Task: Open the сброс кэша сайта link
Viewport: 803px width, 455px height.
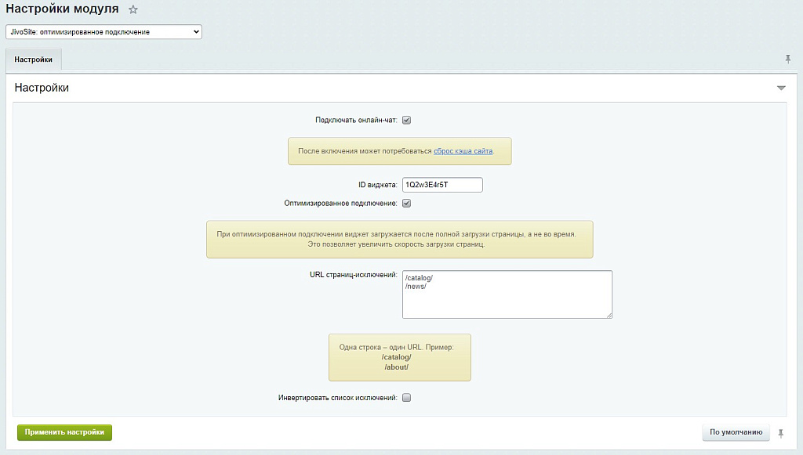Action: (x=463, y=151)
